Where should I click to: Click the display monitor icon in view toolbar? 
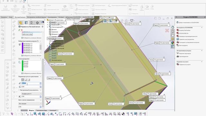[x=132, y=20]
